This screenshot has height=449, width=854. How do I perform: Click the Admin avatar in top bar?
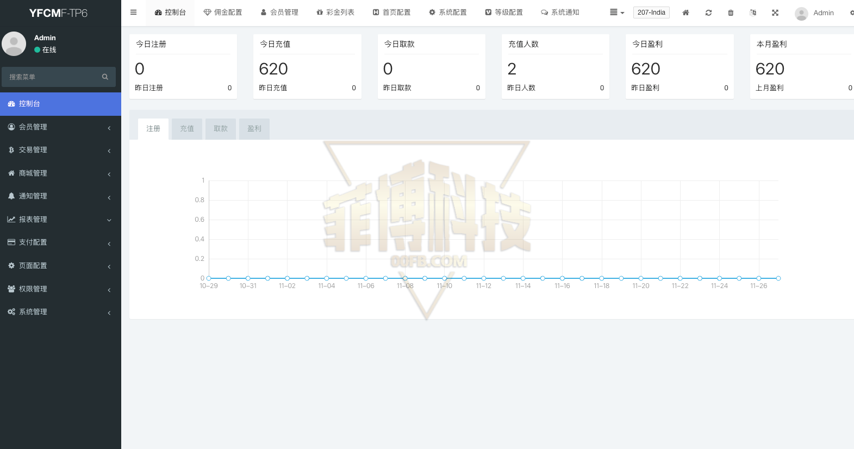pos(801,13)
